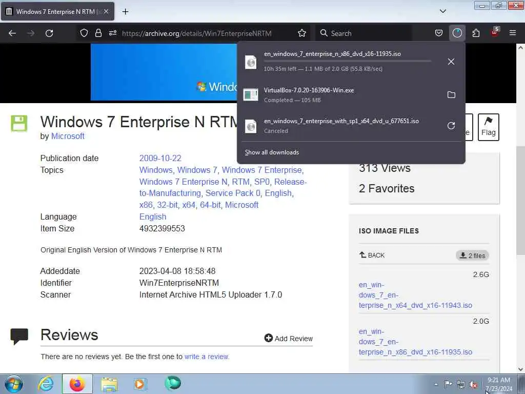This screenshot has height=394, width=525.
Task: Open a new browser tab
Action: coord(125,11)
